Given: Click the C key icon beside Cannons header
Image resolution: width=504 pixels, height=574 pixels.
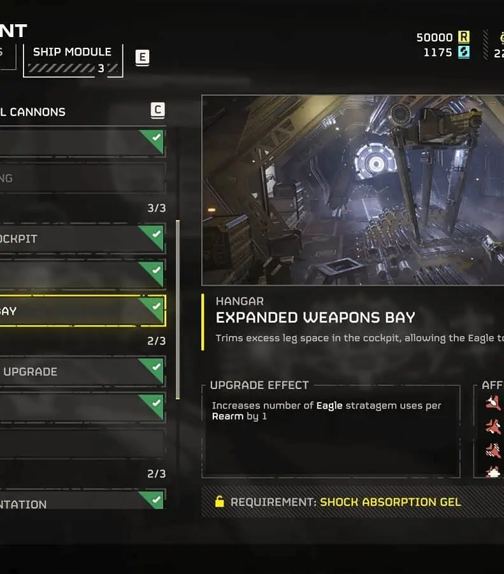Looking at the screenshot, I should [157, 110].
